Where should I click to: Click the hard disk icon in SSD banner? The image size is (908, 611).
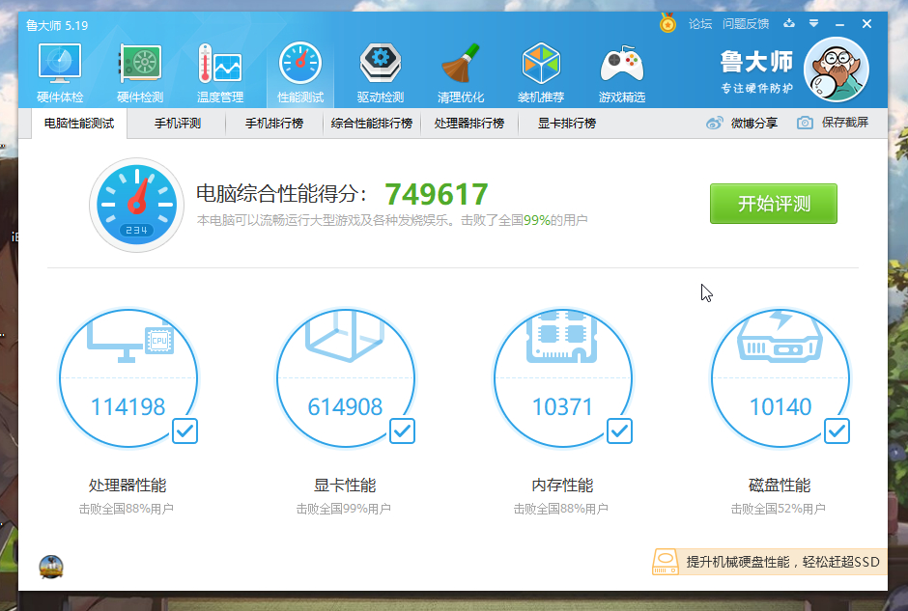pyautogui.click(x=666, y=562)
